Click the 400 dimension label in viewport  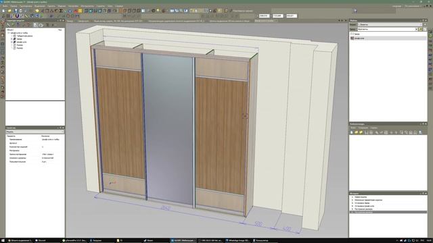coord(287,229)
